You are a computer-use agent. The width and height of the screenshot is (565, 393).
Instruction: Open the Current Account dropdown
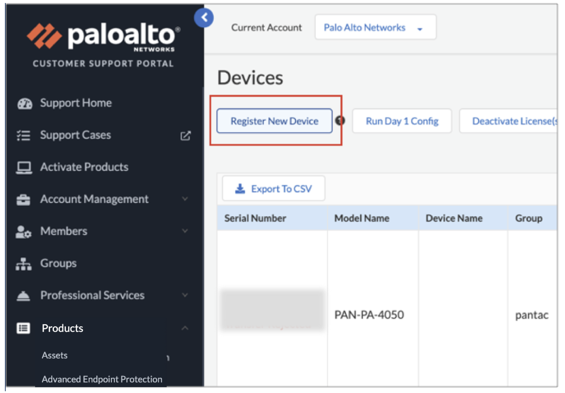(x=375, y=27)
